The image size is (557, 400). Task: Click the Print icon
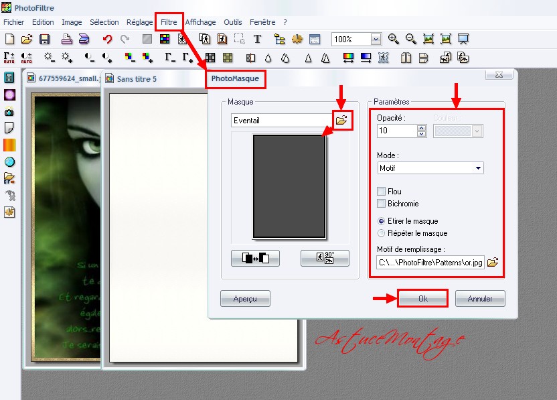pyautogui.click(x=66, y=39)
